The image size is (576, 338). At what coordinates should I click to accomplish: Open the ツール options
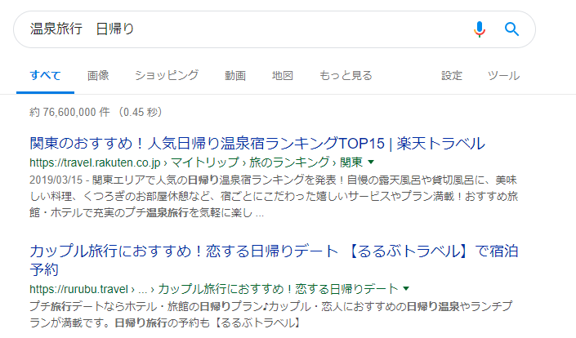pos(503,76)
